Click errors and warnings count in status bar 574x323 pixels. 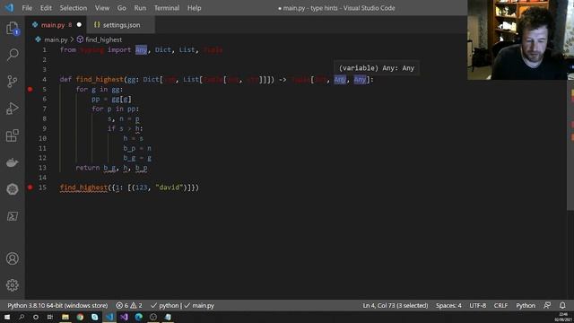click(129, 305)
